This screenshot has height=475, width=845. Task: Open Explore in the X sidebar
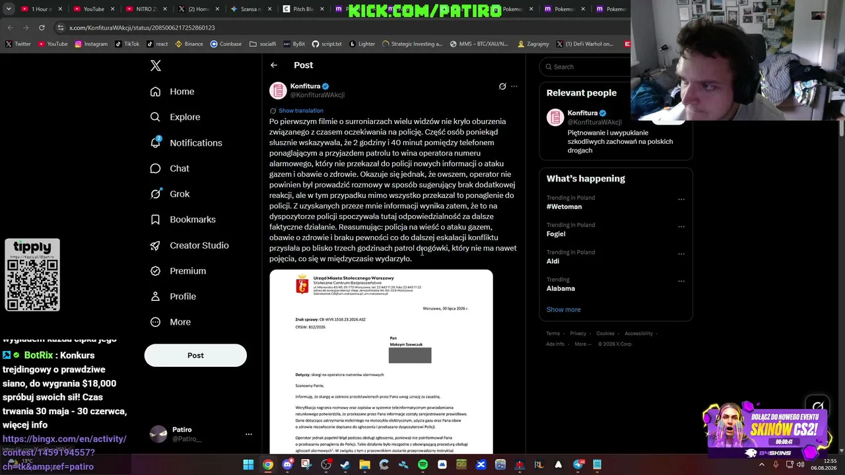click(x=175, y=117)
